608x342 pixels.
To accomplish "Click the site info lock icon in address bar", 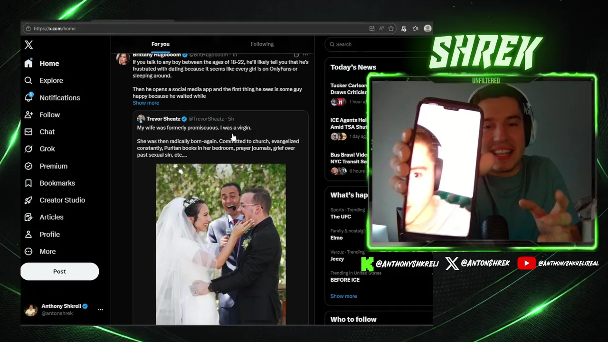I will pos(28,28).
